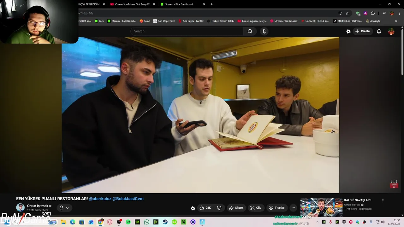Share the video via Share button
The width and height of the screenshot is (404, 227).
(236, 208)
